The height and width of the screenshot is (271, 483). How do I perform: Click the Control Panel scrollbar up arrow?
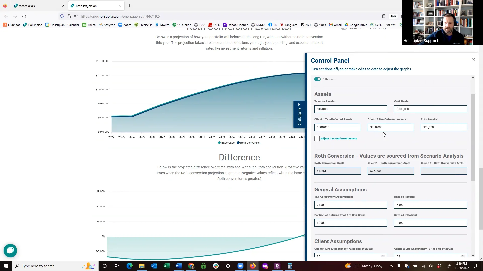[473, 77]
